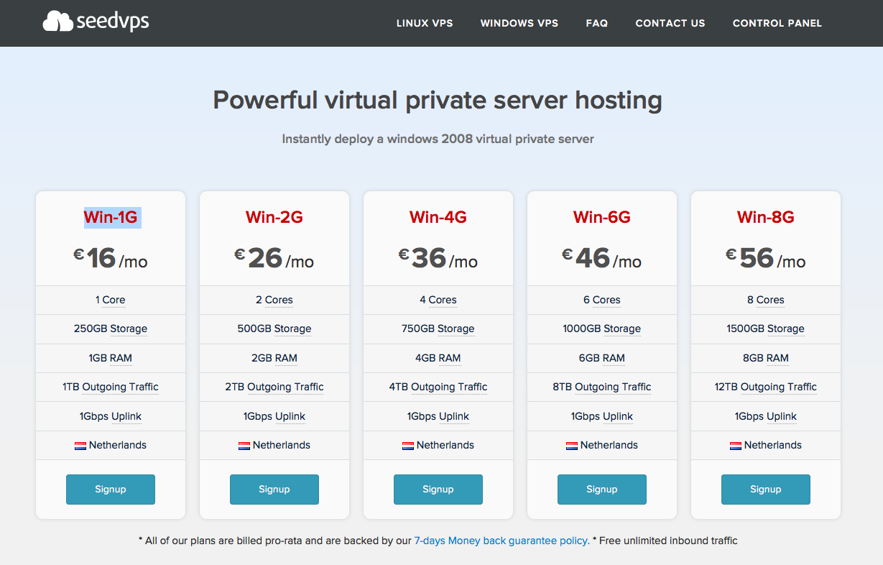Click the Instantly deploy a windows 2008 subtitle

pos(438,139)
